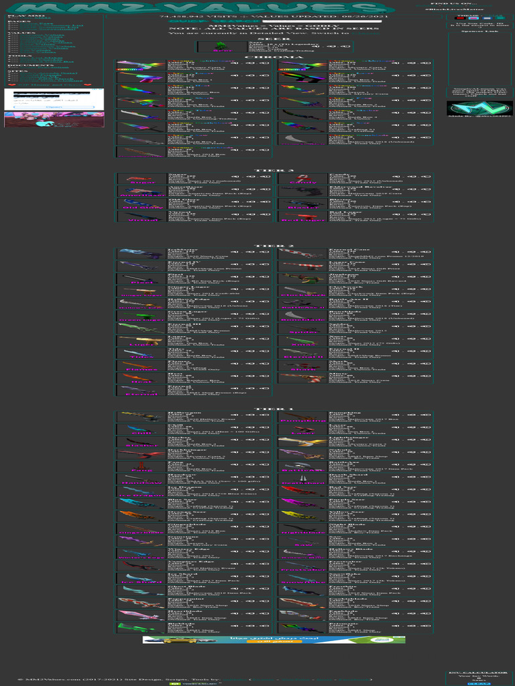The height and width of the screenshot is (686, 515).
Task: Select the Saw knife image
Action: click(302, 541)
